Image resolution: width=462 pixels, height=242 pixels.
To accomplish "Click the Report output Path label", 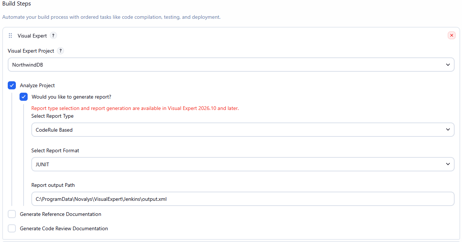I will pos(53,185).
